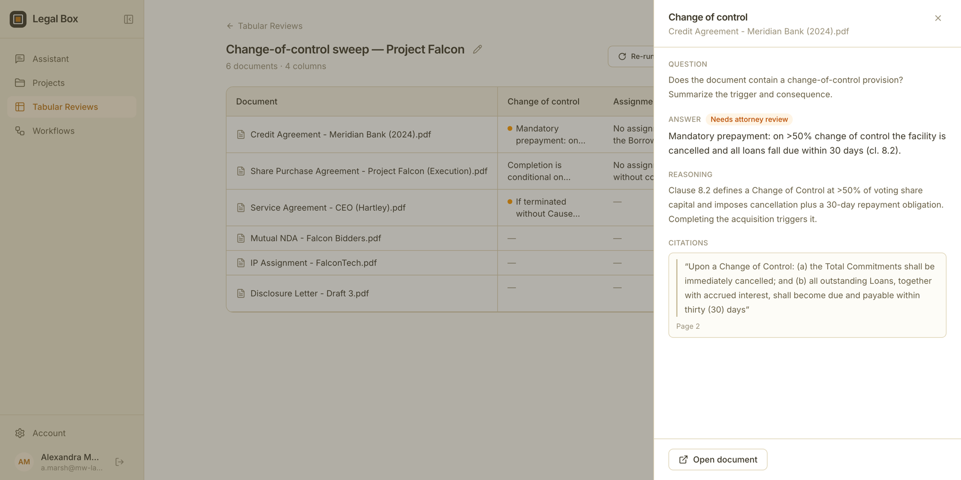961x480 pixels.
Task: Click the file icon for Credit Agreement row
Action: coord(241,134)
